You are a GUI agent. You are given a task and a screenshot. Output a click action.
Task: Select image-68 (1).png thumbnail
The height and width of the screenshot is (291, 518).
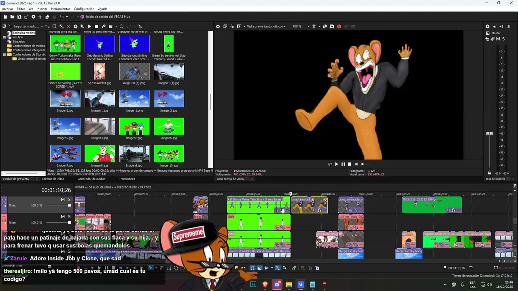point(134,71)
